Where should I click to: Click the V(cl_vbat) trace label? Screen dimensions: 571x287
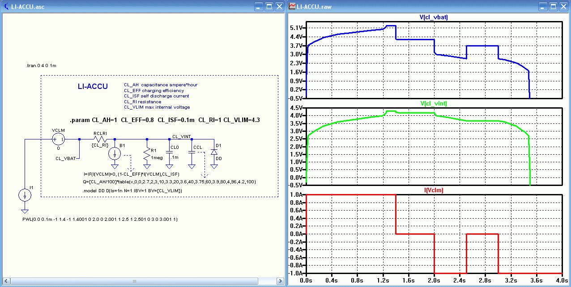point(434,17)
